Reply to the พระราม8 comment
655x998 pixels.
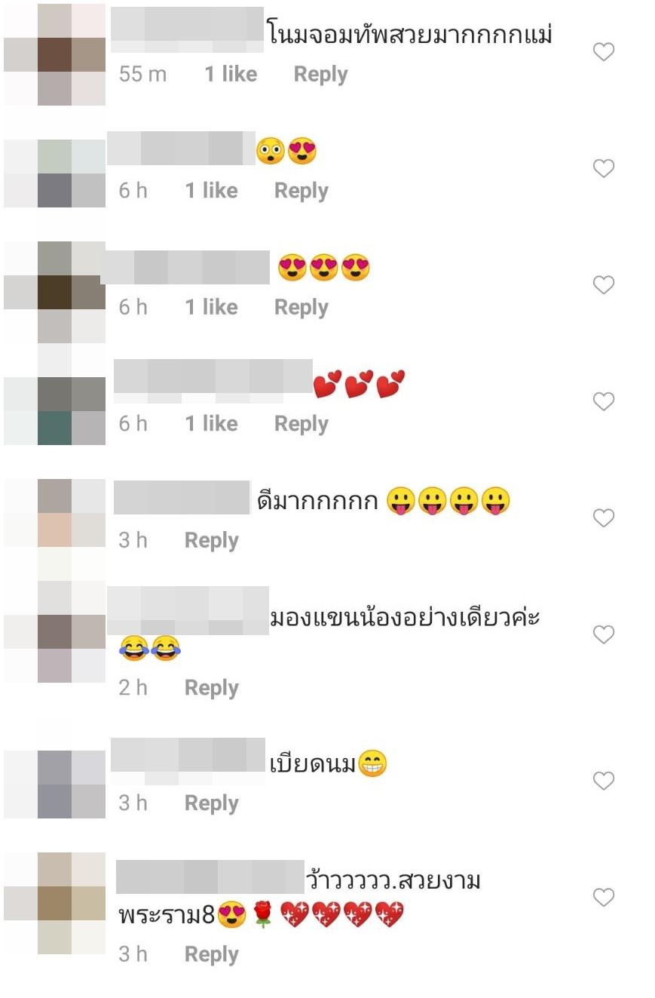point(212,954)
